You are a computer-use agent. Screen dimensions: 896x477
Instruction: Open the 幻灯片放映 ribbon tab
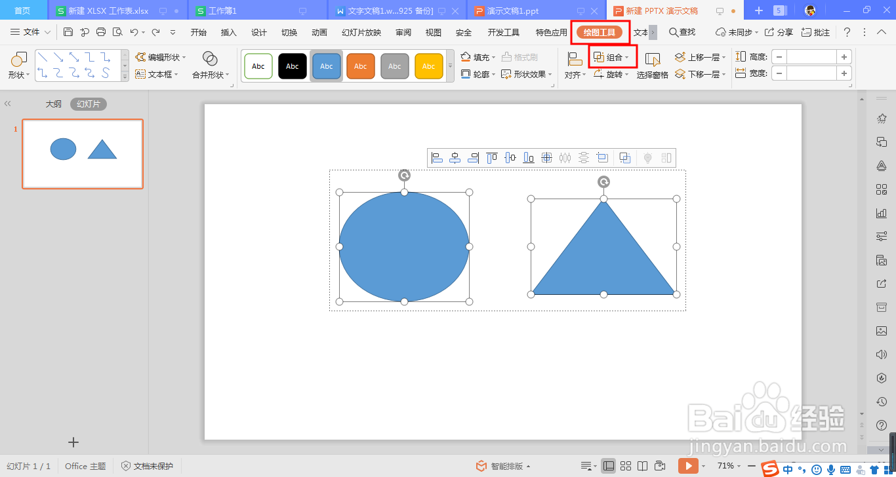[361, 32]
